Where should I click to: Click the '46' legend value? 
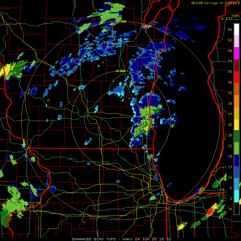tap(230, 82)
